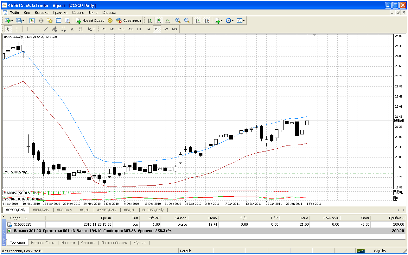This screenshot has width=408, height=255.
Task: Select the Fibonacci retracement tool
Action: click(x=63, y=29)
